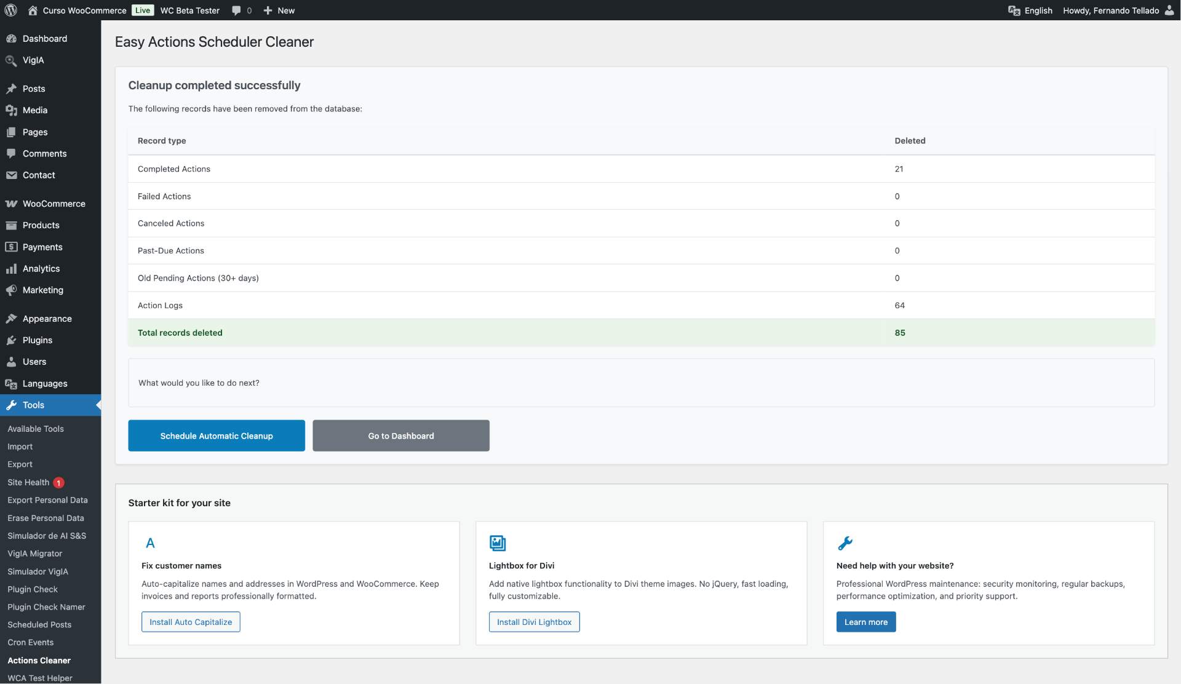Screen dimensions: 1181x684
Task: Click the user avatar icon top right
Action: tap(1169, 10)
